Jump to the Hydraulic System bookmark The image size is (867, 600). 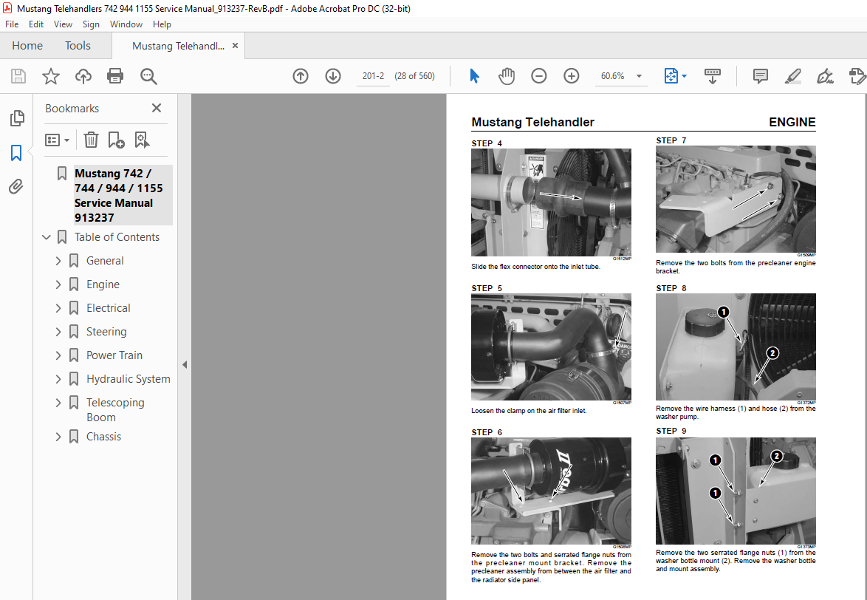128,379
